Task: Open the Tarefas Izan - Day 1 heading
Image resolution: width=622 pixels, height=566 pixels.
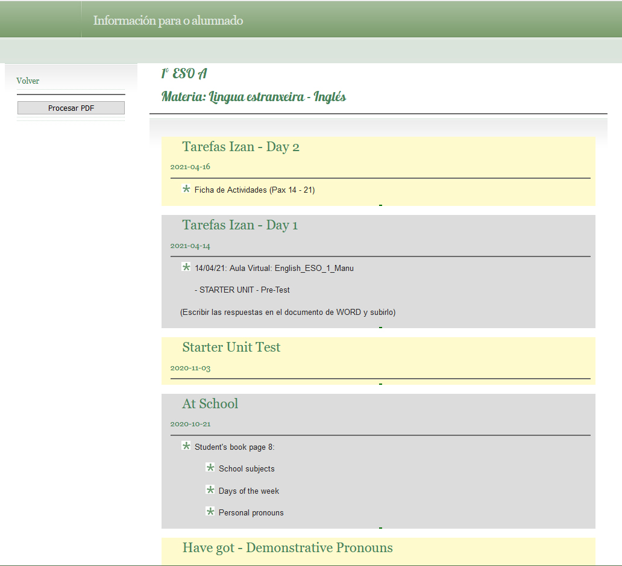Action: coord(240,225)
